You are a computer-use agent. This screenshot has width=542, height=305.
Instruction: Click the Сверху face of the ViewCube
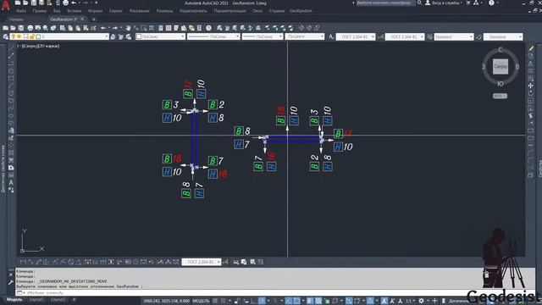[x=501, y=66]
